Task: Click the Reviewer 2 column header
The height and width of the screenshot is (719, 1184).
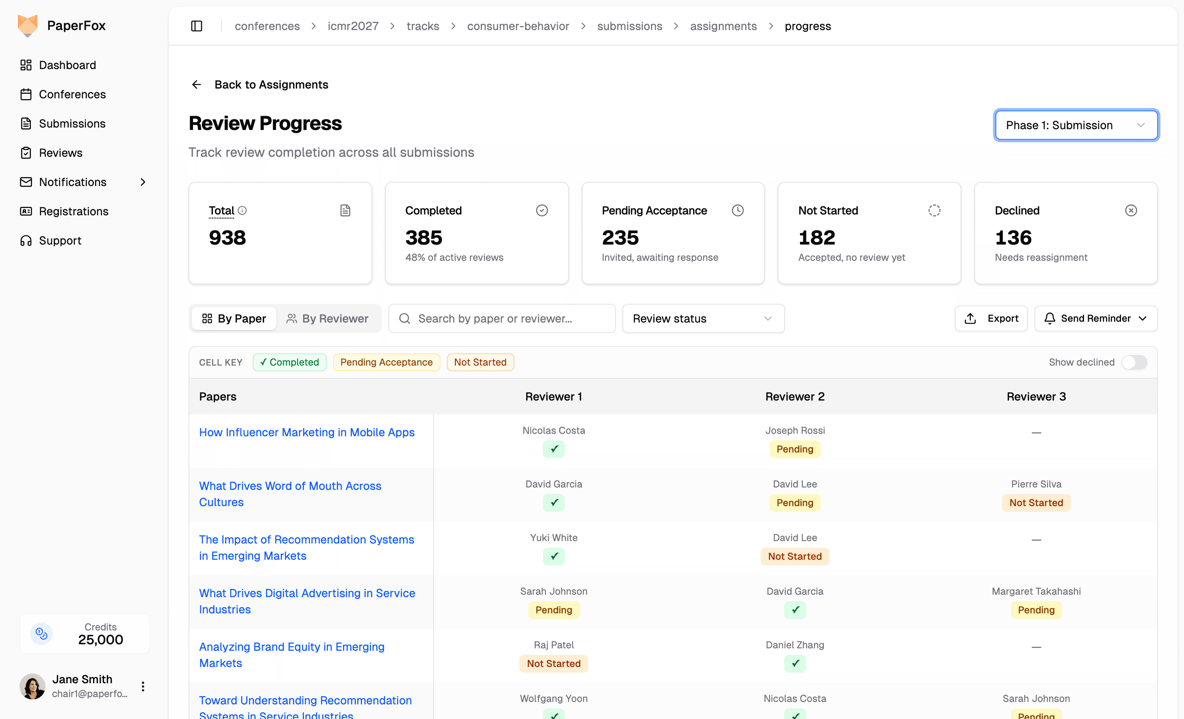Action: tap(795, 396)
